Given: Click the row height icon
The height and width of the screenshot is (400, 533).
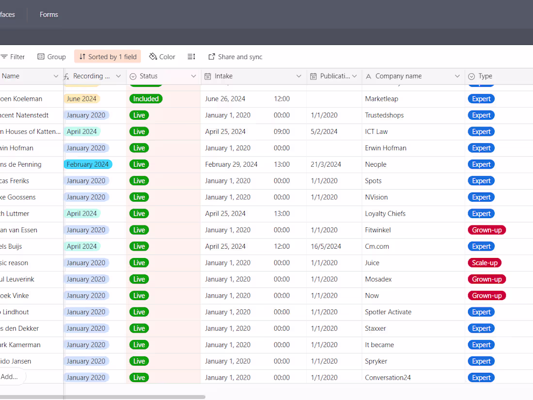Looking at the screenshot, I should [191, 57].
